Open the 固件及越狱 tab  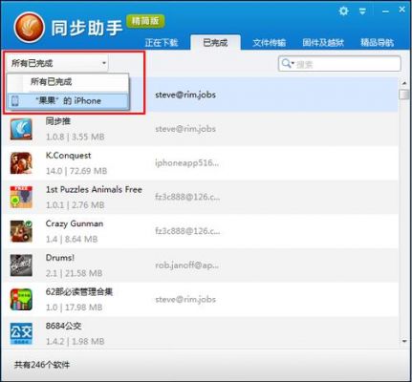coord(323,43)
